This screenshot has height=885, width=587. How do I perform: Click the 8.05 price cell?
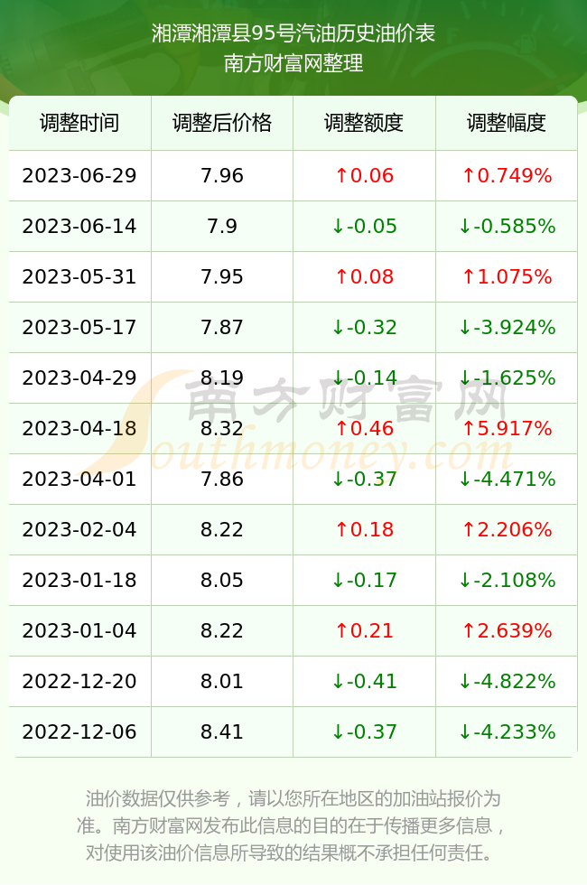pyautogui.click(x=222, y=580)
